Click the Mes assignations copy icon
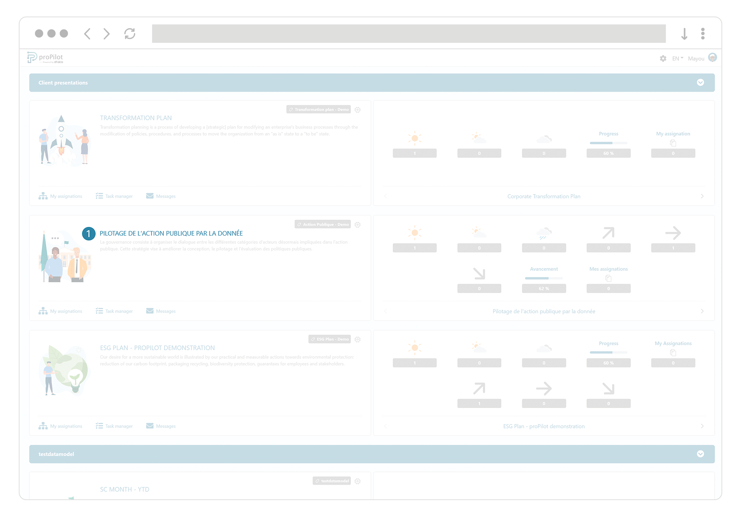741x520 pixels. coord(608,278)
